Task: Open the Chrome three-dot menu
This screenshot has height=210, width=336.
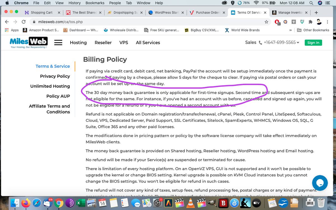Action: coord(327,22)
